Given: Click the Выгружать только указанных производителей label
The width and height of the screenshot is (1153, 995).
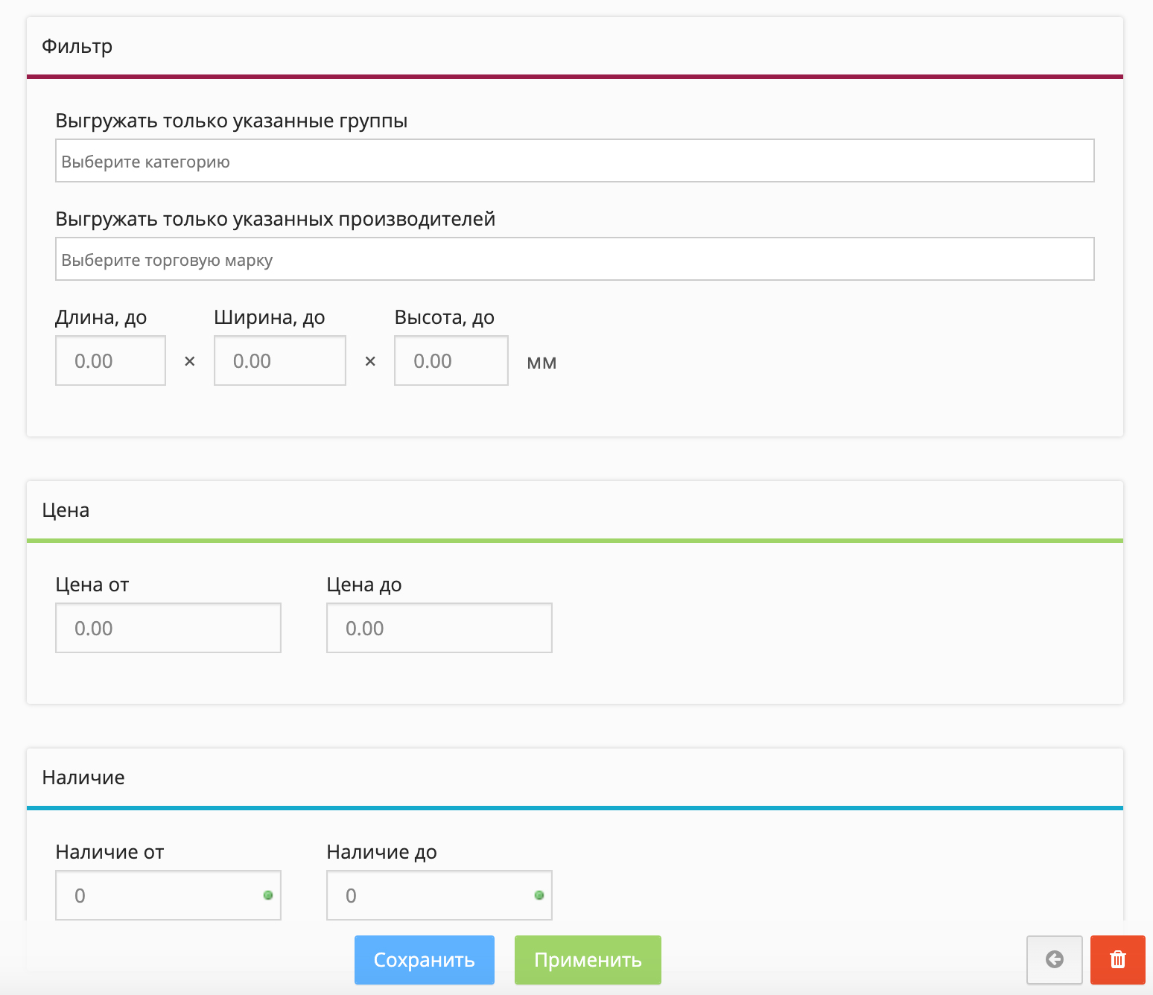Looking at the screenshot, I should (275, 219).
